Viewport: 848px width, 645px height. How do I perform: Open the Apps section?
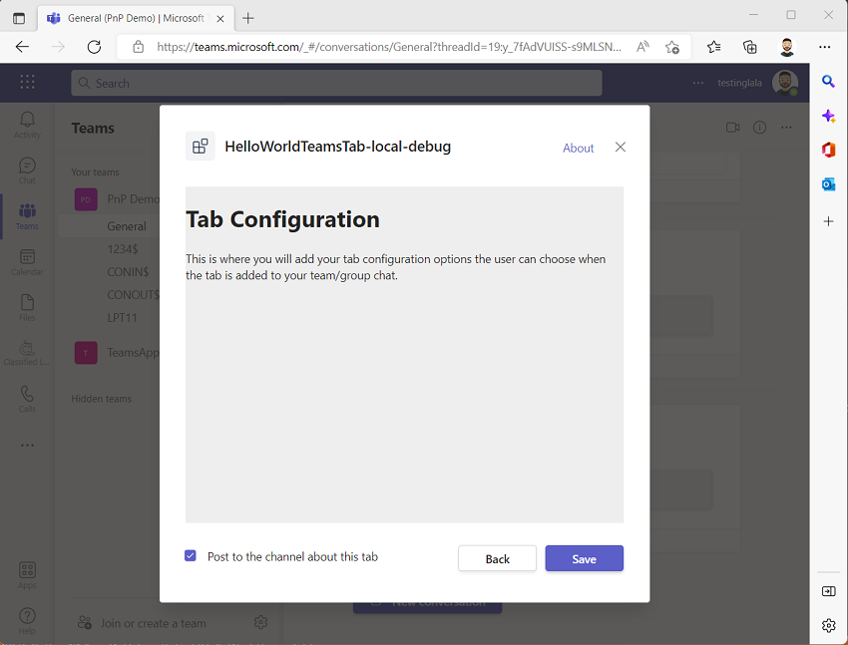click(x=27, y=570)
